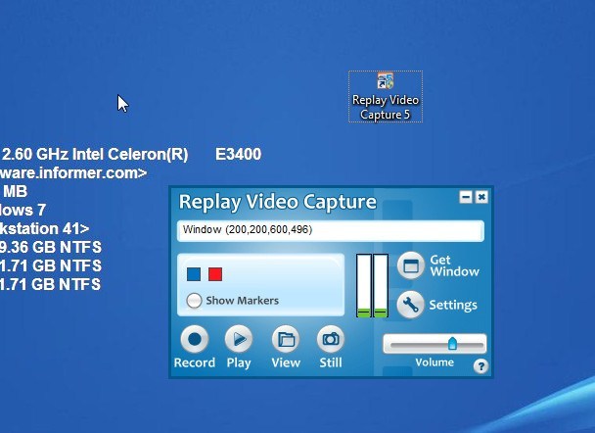595x433 pixels.
Task: Open the View recordings folder icon
Action: pyautogui.click(x=286, y=339)
